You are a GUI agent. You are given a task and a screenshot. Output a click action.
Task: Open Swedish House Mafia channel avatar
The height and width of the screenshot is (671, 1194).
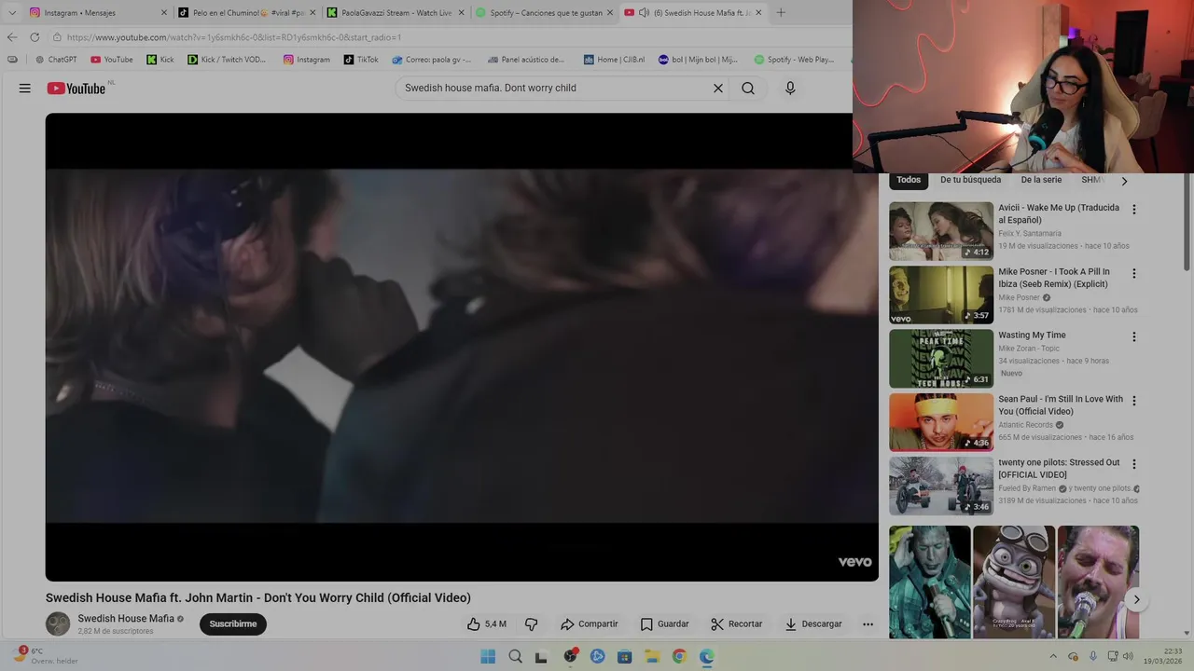[58, 624]
